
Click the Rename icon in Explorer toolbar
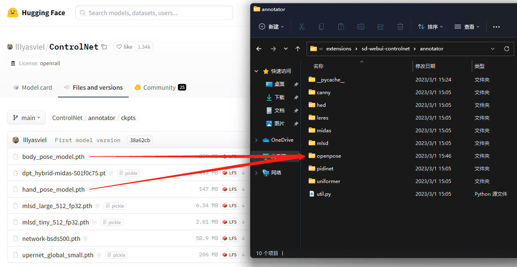point(360,27)
